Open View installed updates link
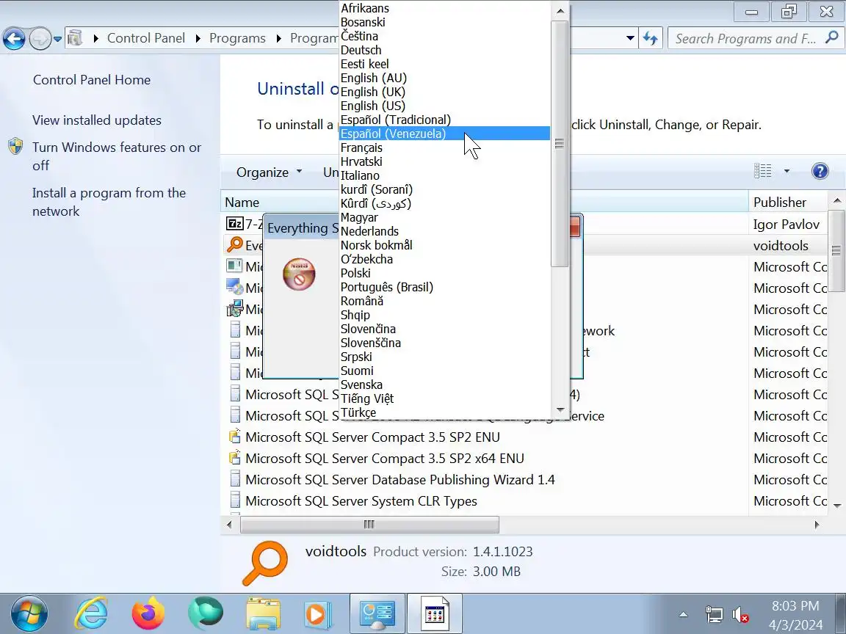The width and height of the screenshot is (846, 634). pos(97,120)
